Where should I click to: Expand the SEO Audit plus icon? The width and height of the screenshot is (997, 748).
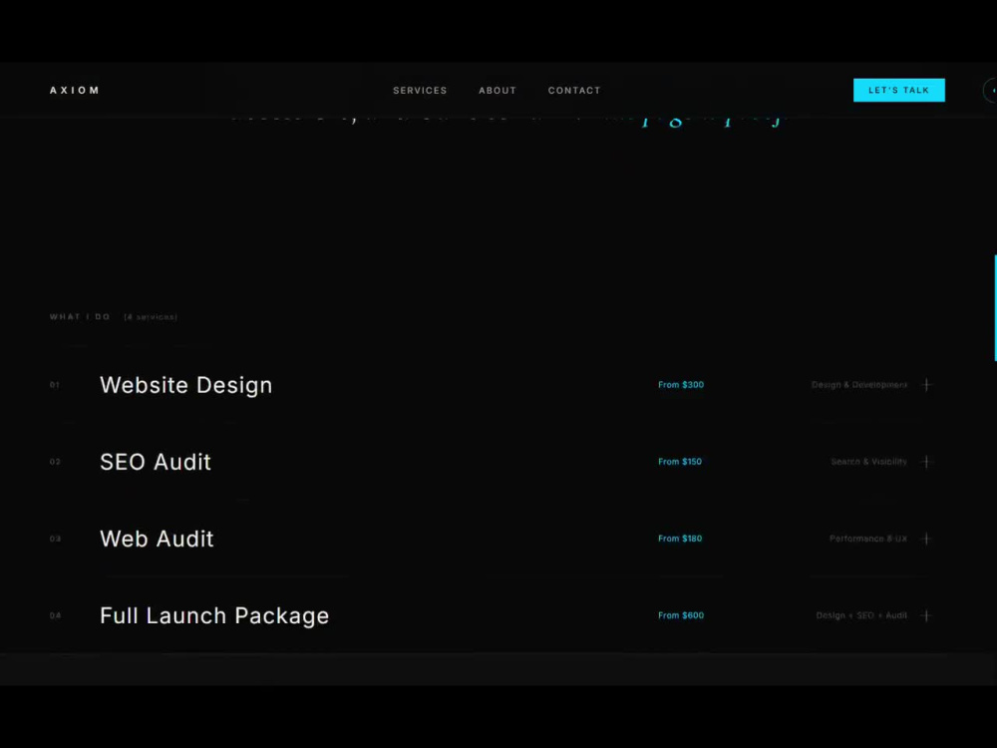coord(926,462)
